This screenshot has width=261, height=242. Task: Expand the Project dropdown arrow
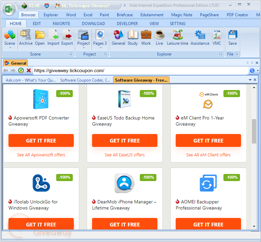coord(84,48)
